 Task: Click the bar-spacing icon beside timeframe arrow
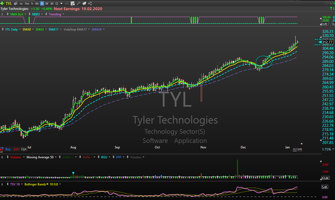pyautogui.click(x=67, y=4)
